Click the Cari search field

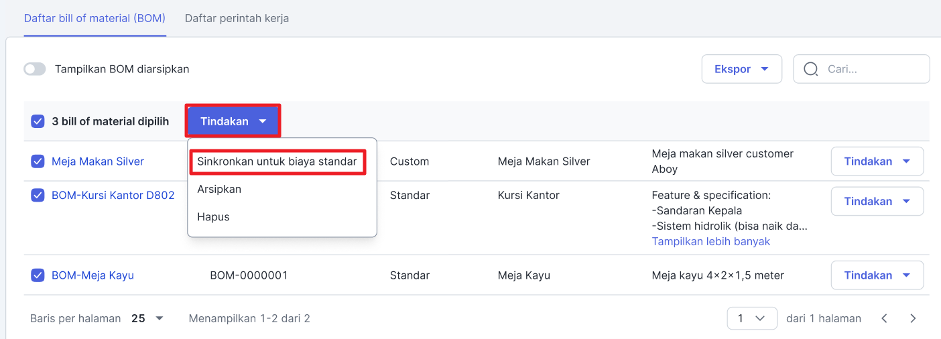[x=861, y=69]
